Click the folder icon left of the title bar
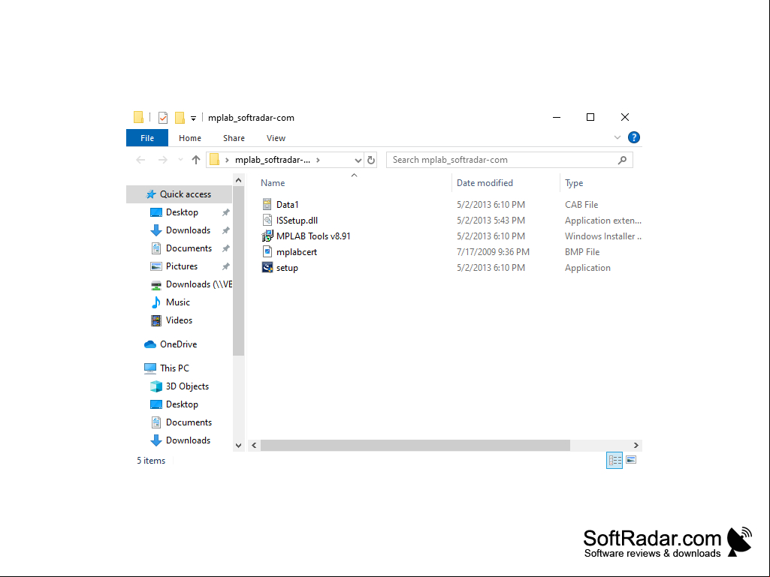This screenshot has width=770, height=577. (138, 117)
